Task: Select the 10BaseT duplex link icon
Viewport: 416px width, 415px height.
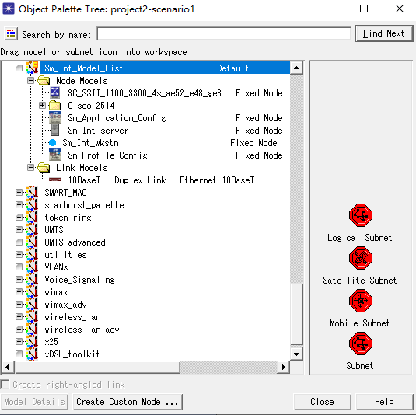Action: tap(55, 180)
